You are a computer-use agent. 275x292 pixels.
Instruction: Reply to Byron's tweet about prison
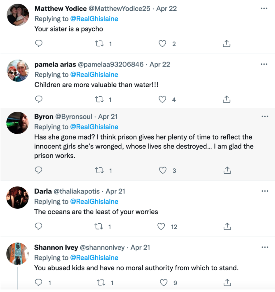[39, 170]
